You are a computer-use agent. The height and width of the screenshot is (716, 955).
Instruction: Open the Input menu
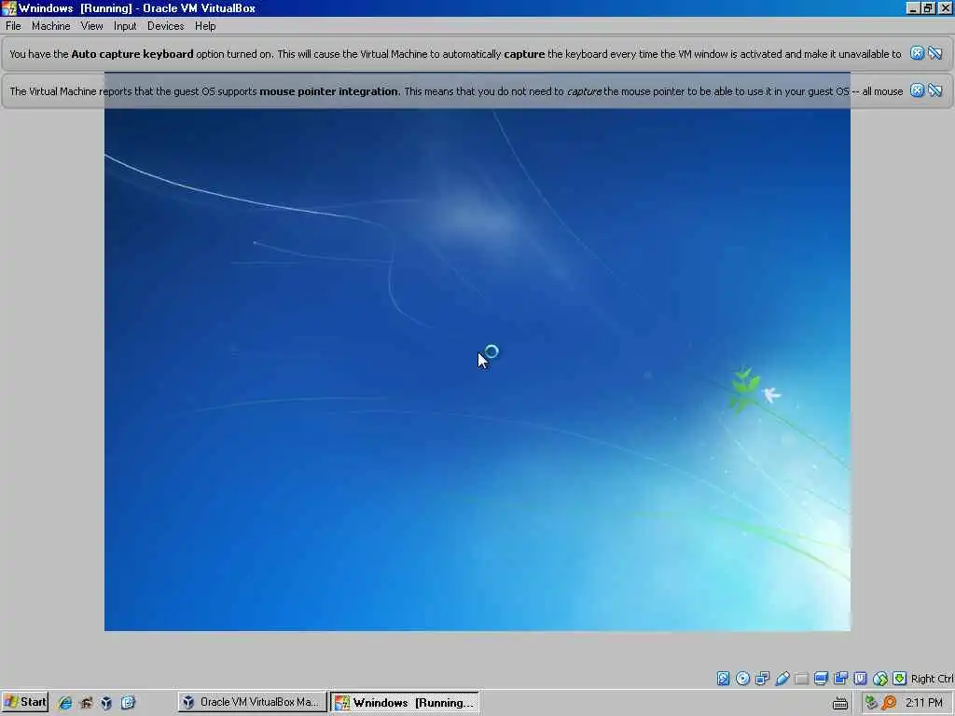coord(125,26)
